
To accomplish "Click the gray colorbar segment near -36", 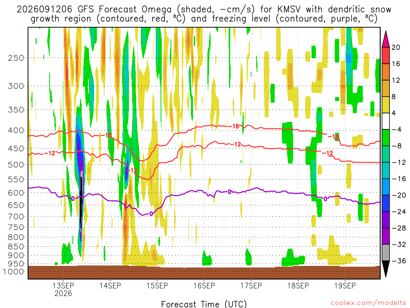I will coord(386,253).
